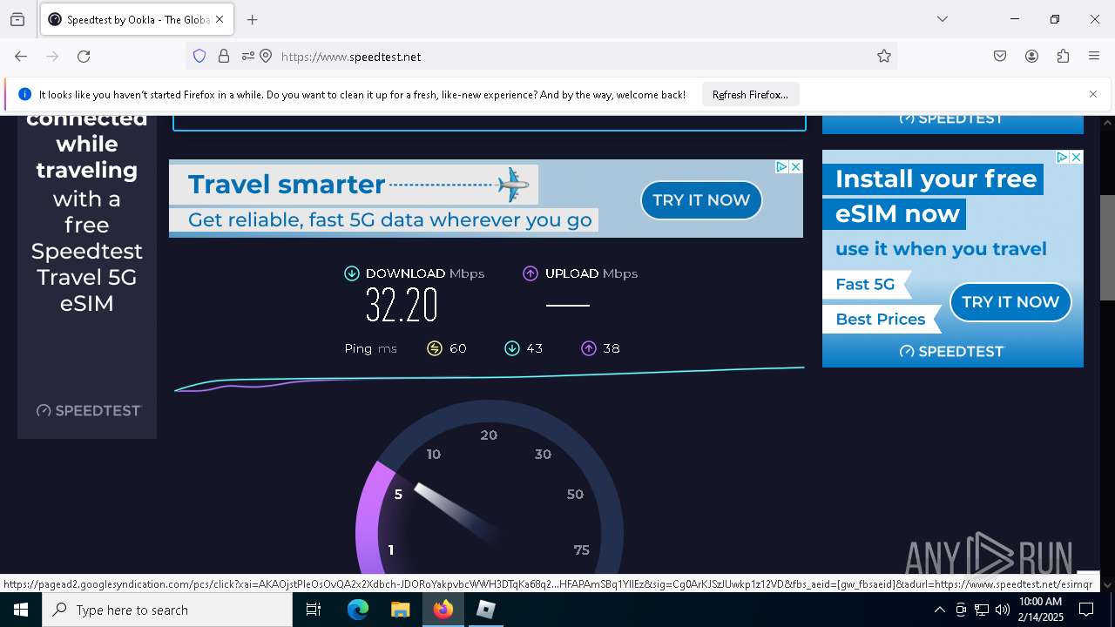Go back to previous page

pyautogui.click(x=21, y=57)
